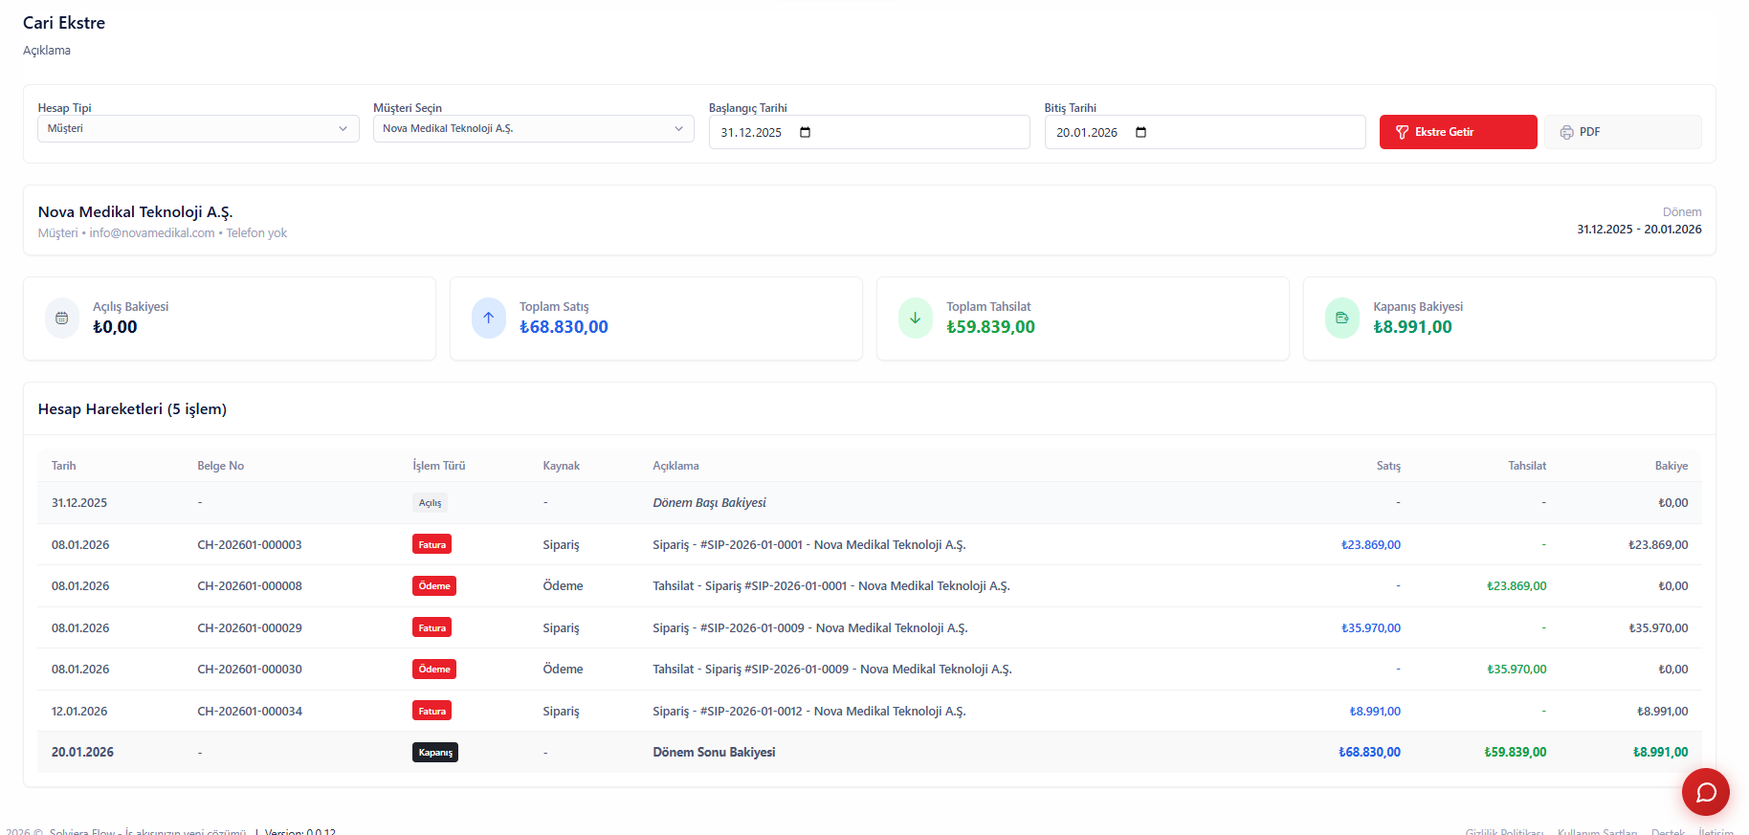Select row with document CH-202601-000003
The image size is (1749, 835).
(250, 544)
